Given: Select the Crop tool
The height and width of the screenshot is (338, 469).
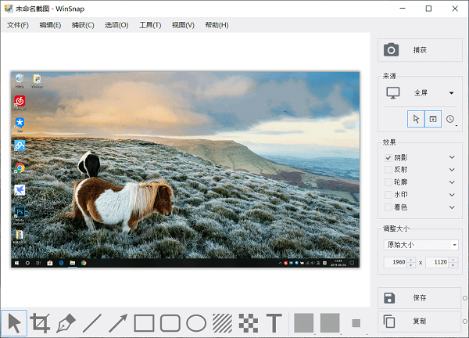Looking at the screenshot, I should point(40,322).
